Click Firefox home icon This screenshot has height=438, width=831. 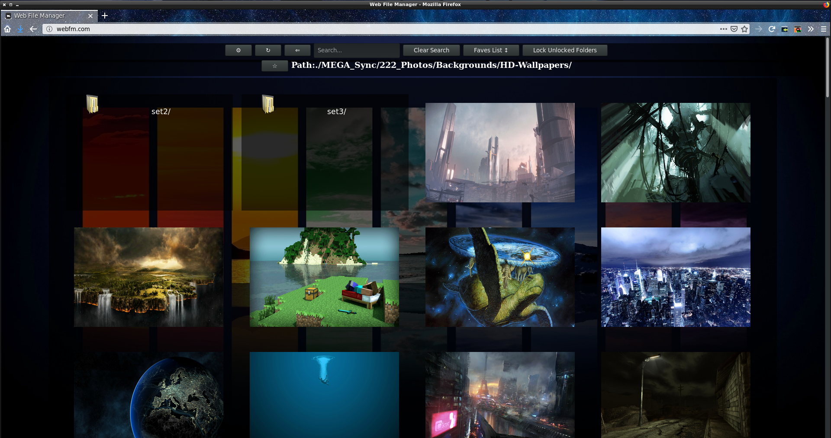[7, 29]
